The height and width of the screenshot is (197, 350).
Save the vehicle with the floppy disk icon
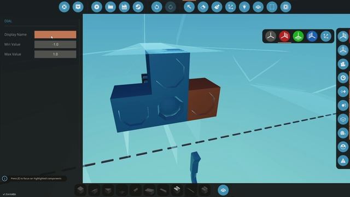pyautogui.click(x=124, y=7)
